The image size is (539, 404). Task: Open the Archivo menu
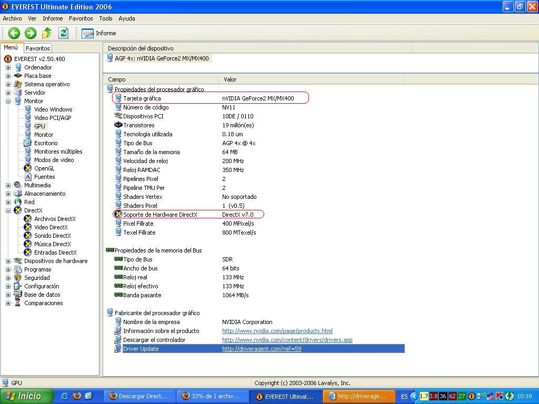coord(12,18)
